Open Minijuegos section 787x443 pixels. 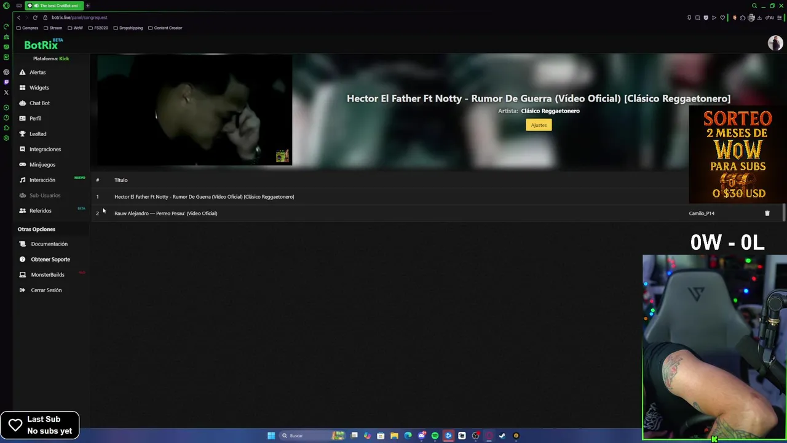42,164
